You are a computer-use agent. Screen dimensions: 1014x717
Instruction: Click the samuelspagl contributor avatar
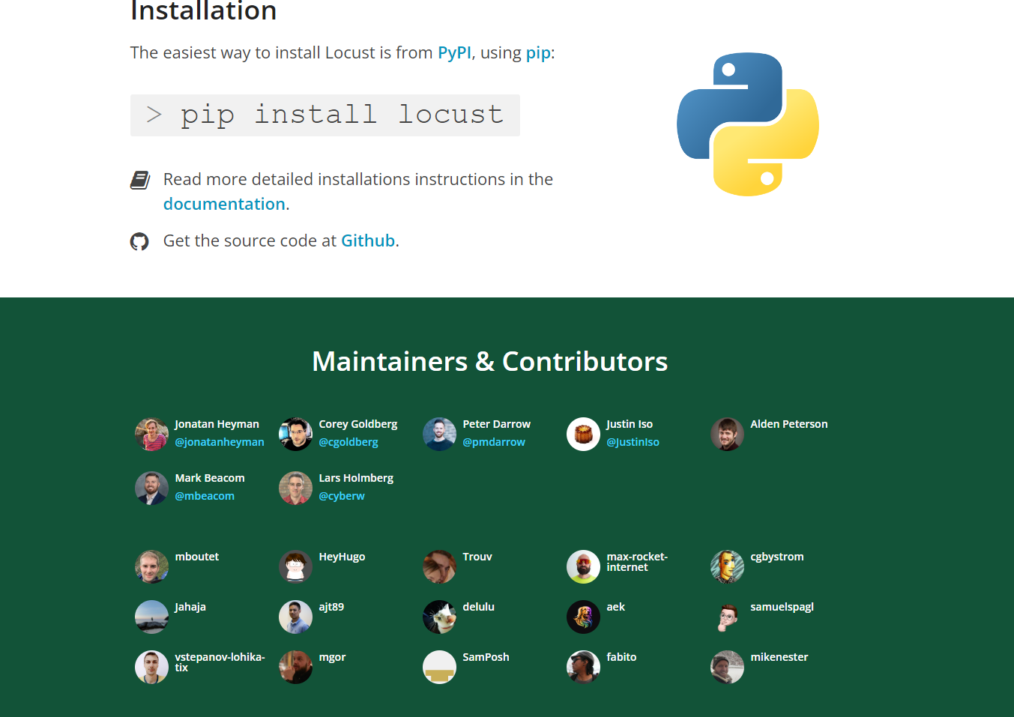click(727, 617)
